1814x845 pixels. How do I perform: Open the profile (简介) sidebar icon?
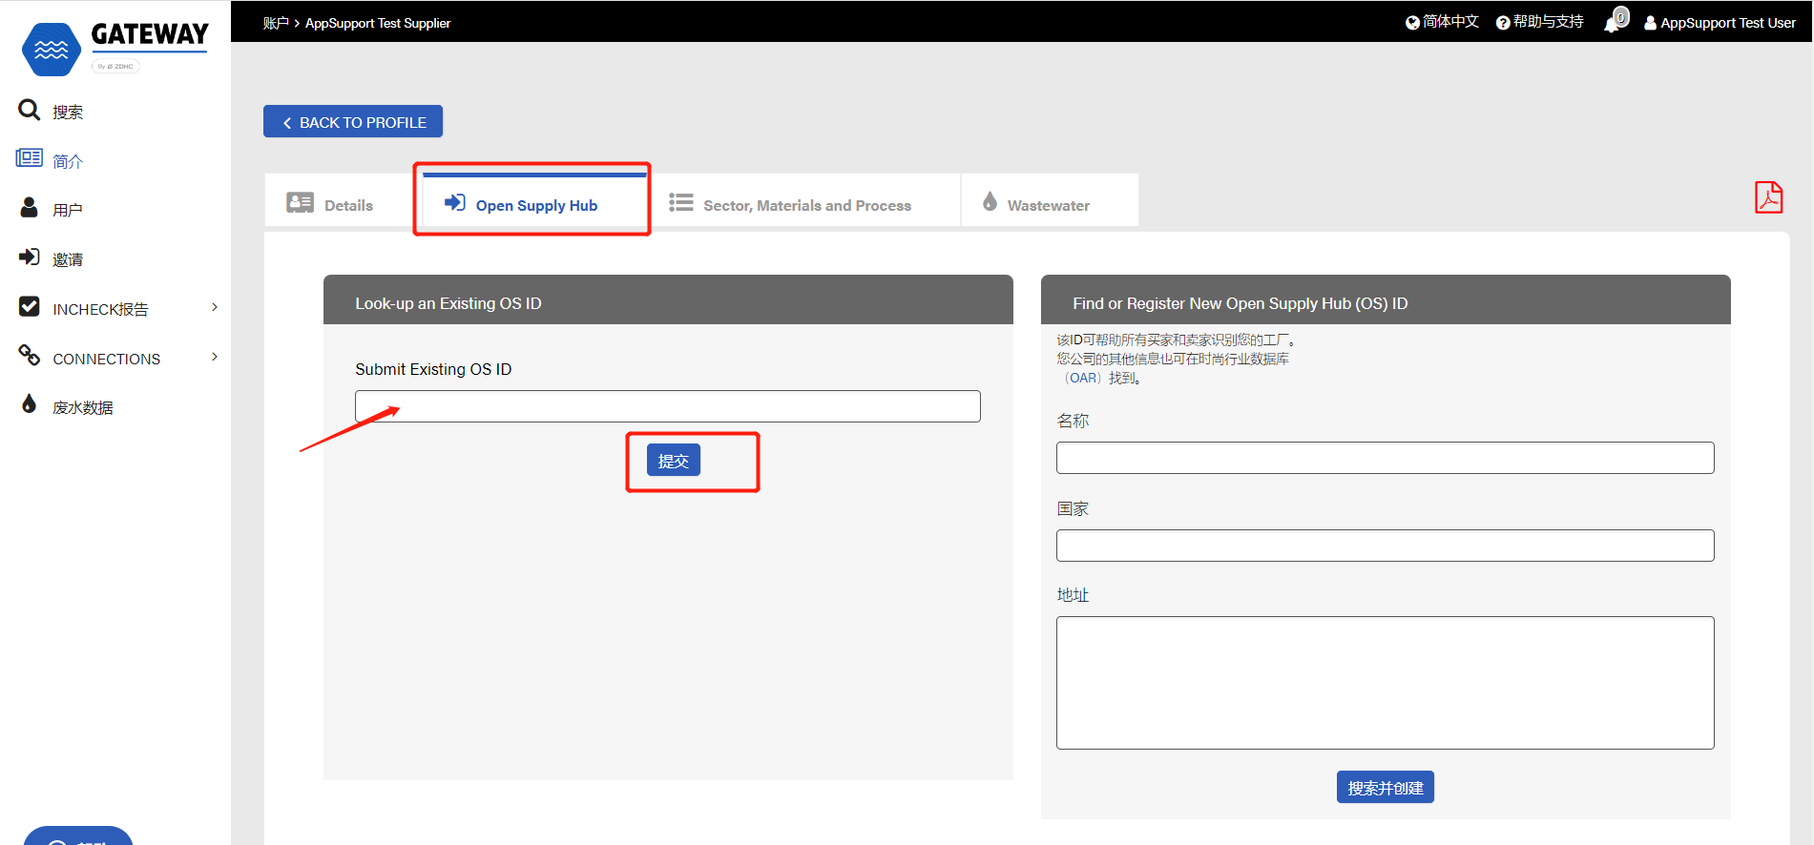pos(30,158)
